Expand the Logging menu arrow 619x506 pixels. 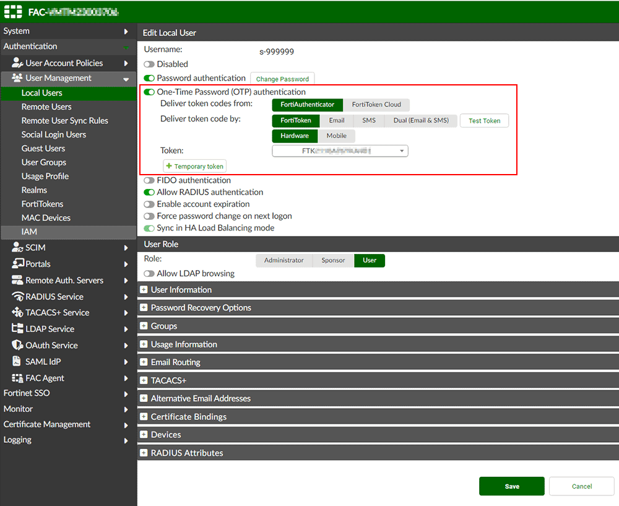tap(126, 440)
